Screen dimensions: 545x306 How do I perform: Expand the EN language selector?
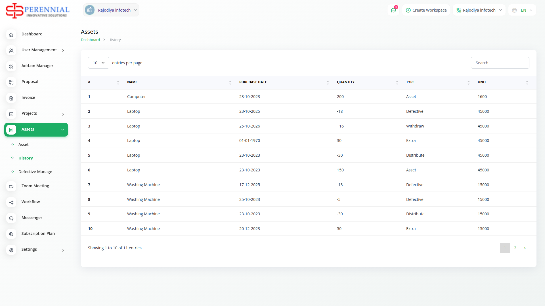click(523, 10)
